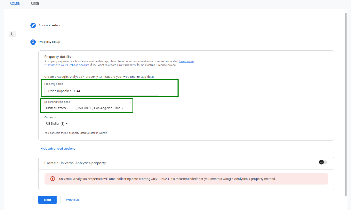Click the page vertical scrollbar
Viewport: 351px width, 210px height.
(346, 104)
